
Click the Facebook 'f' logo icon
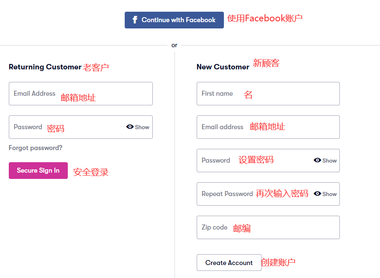pyautogui.click(x=135, y=20)
